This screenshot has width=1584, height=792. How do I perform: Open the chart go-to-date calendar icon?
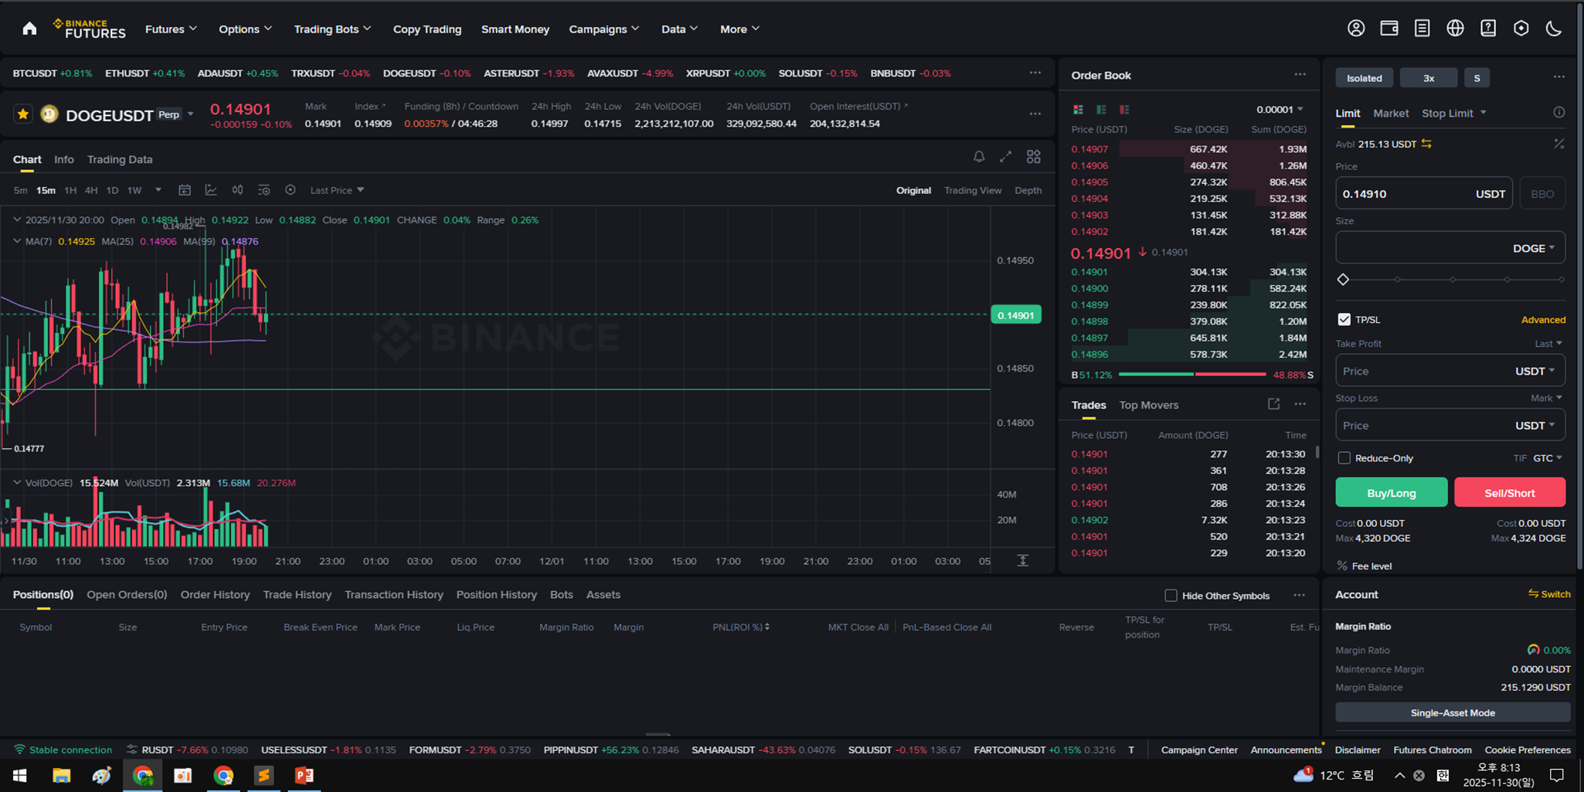[x=185, y=190]
